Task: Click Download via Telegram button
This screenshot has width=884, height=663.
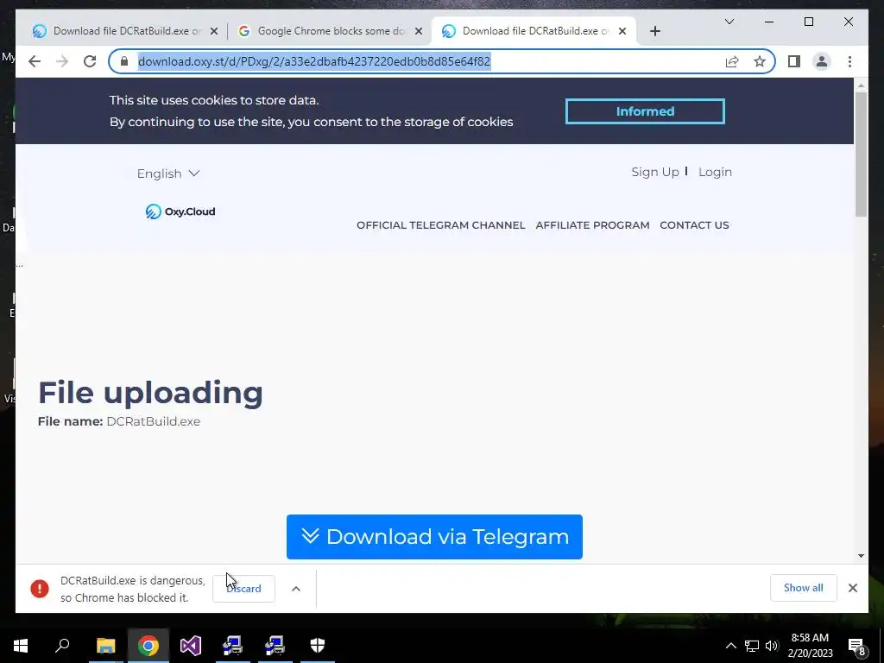Action: (434, 537)
